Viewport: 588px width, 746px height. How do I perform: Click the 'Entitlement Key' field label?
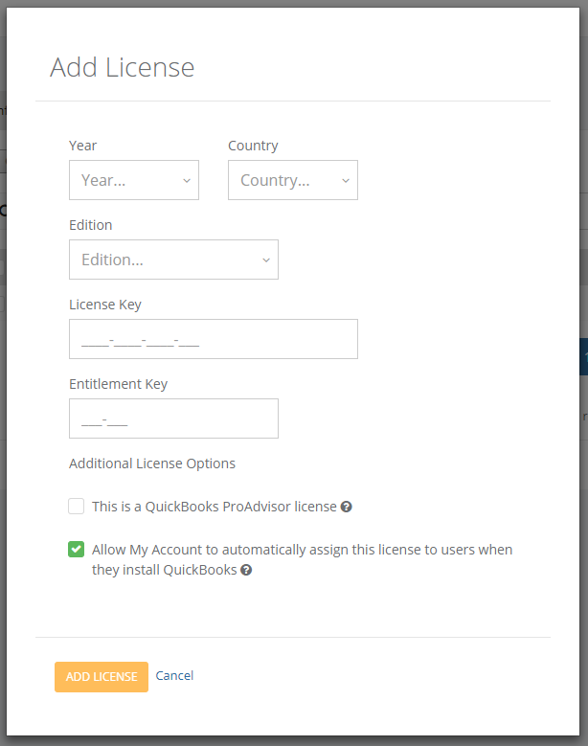(x=118, y=384)
